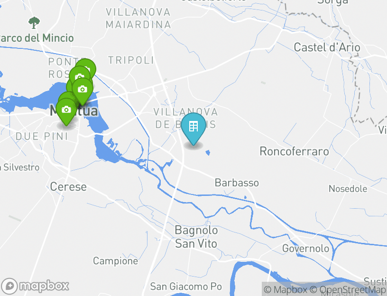This screenshot has height=296, width=387.
Task: Open the © Mapbox attribution link
Action: point(286,289)
